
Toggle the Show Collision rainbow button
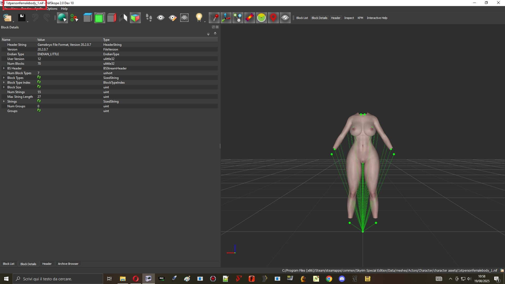(x=250, y=18)
